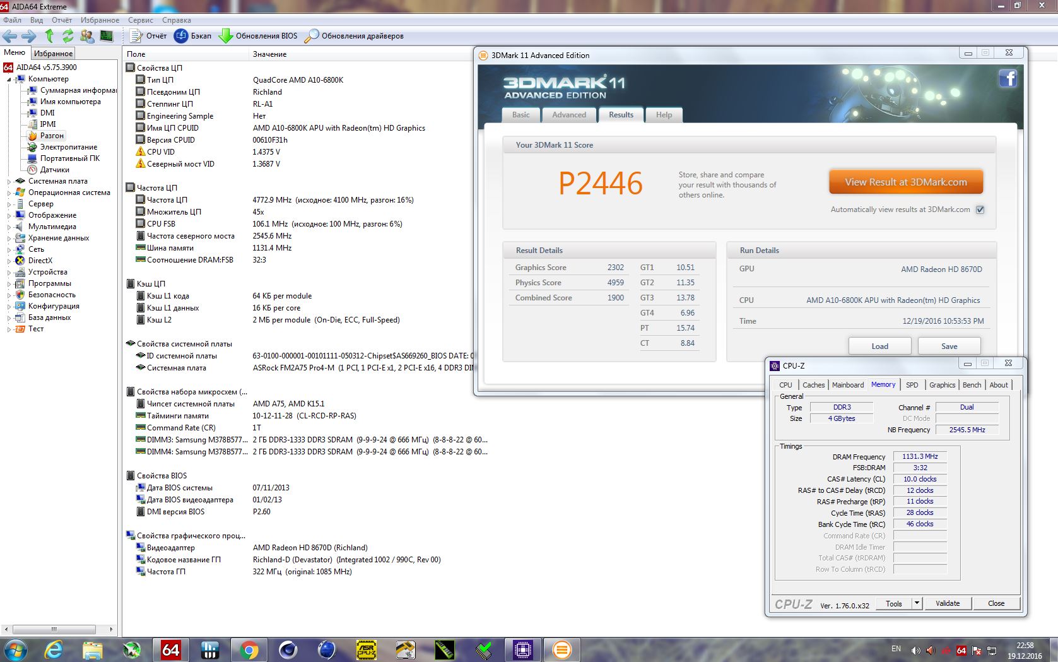Screen dimensions: 1058x662
Task: Click the forward navigation arrow in AIDA64
Action: (29, 36)
